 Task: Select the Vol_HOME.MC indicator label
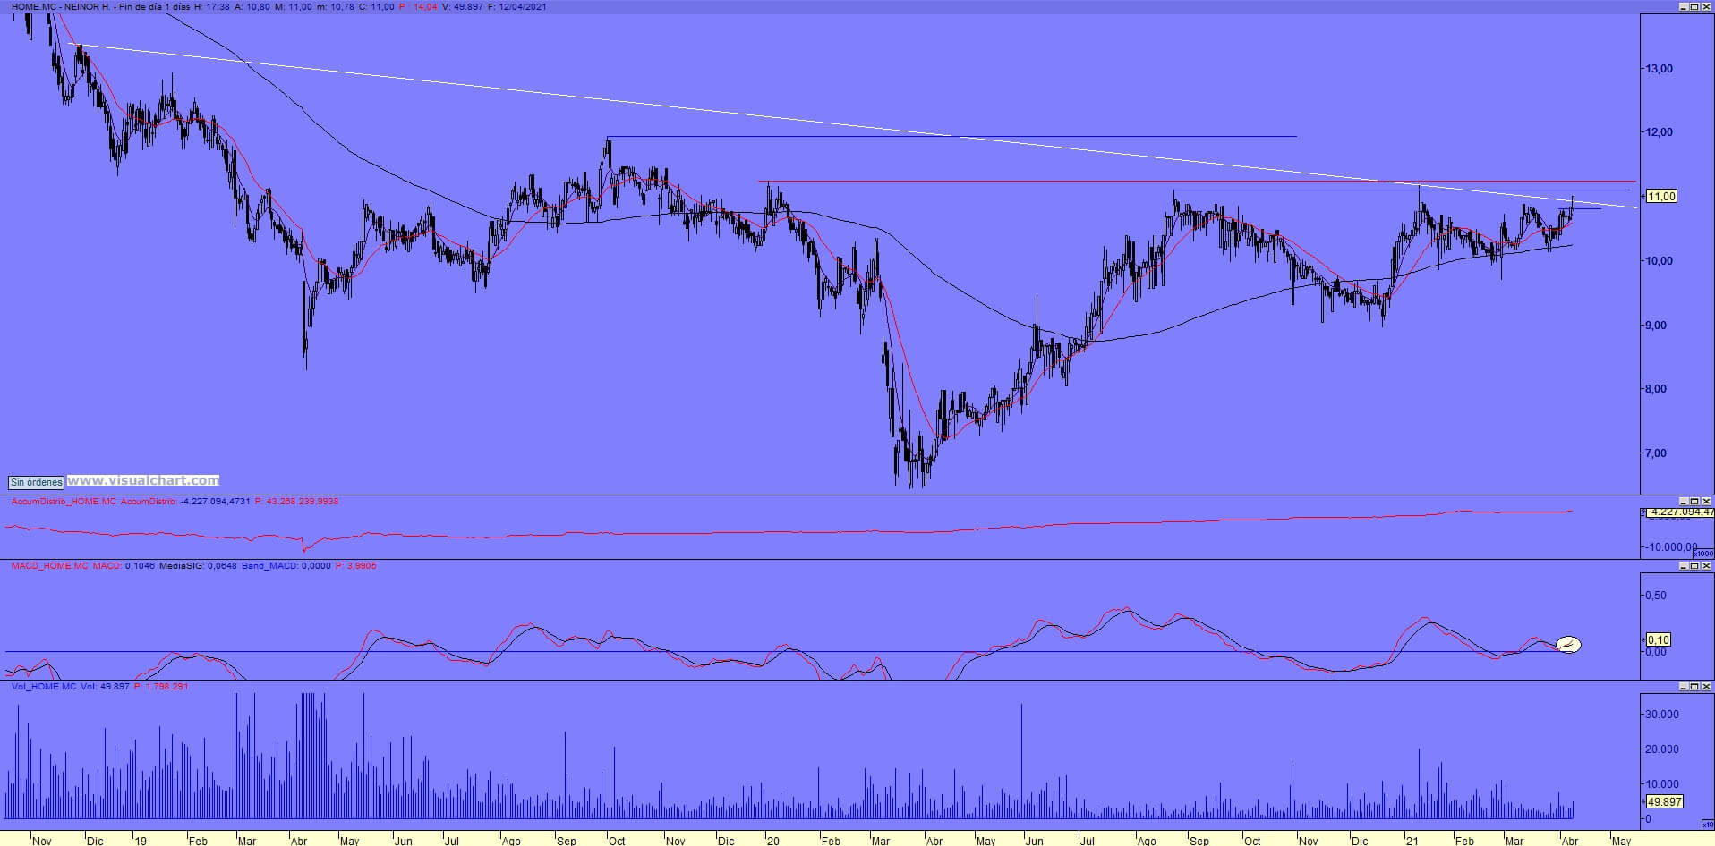[44, 687]
